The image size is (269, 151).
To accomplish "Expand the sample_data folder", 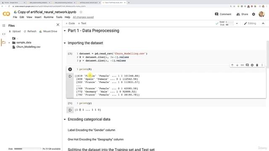I will 9,43.
